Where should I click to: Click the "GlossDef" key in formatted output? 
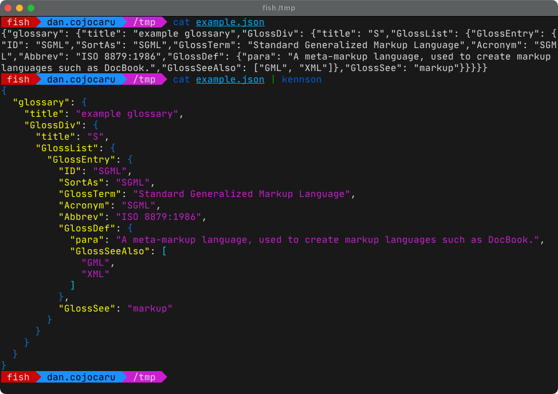pyautogui.click(x=87, y=228)
